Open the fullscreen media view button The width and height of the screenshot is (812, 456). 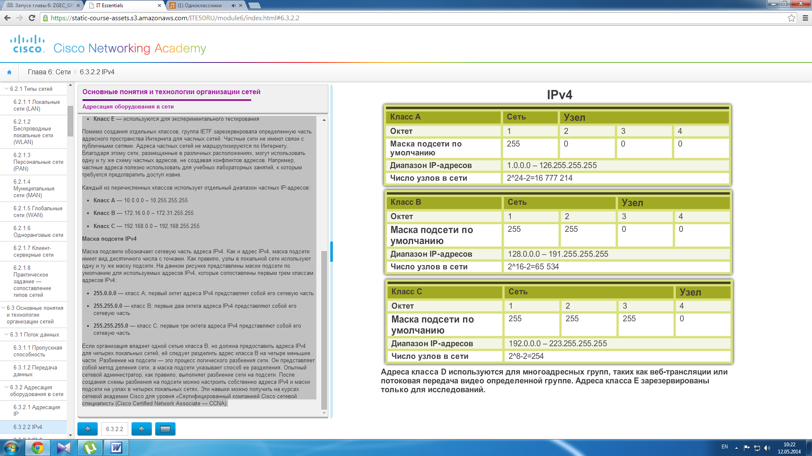(x=165, y=429)
